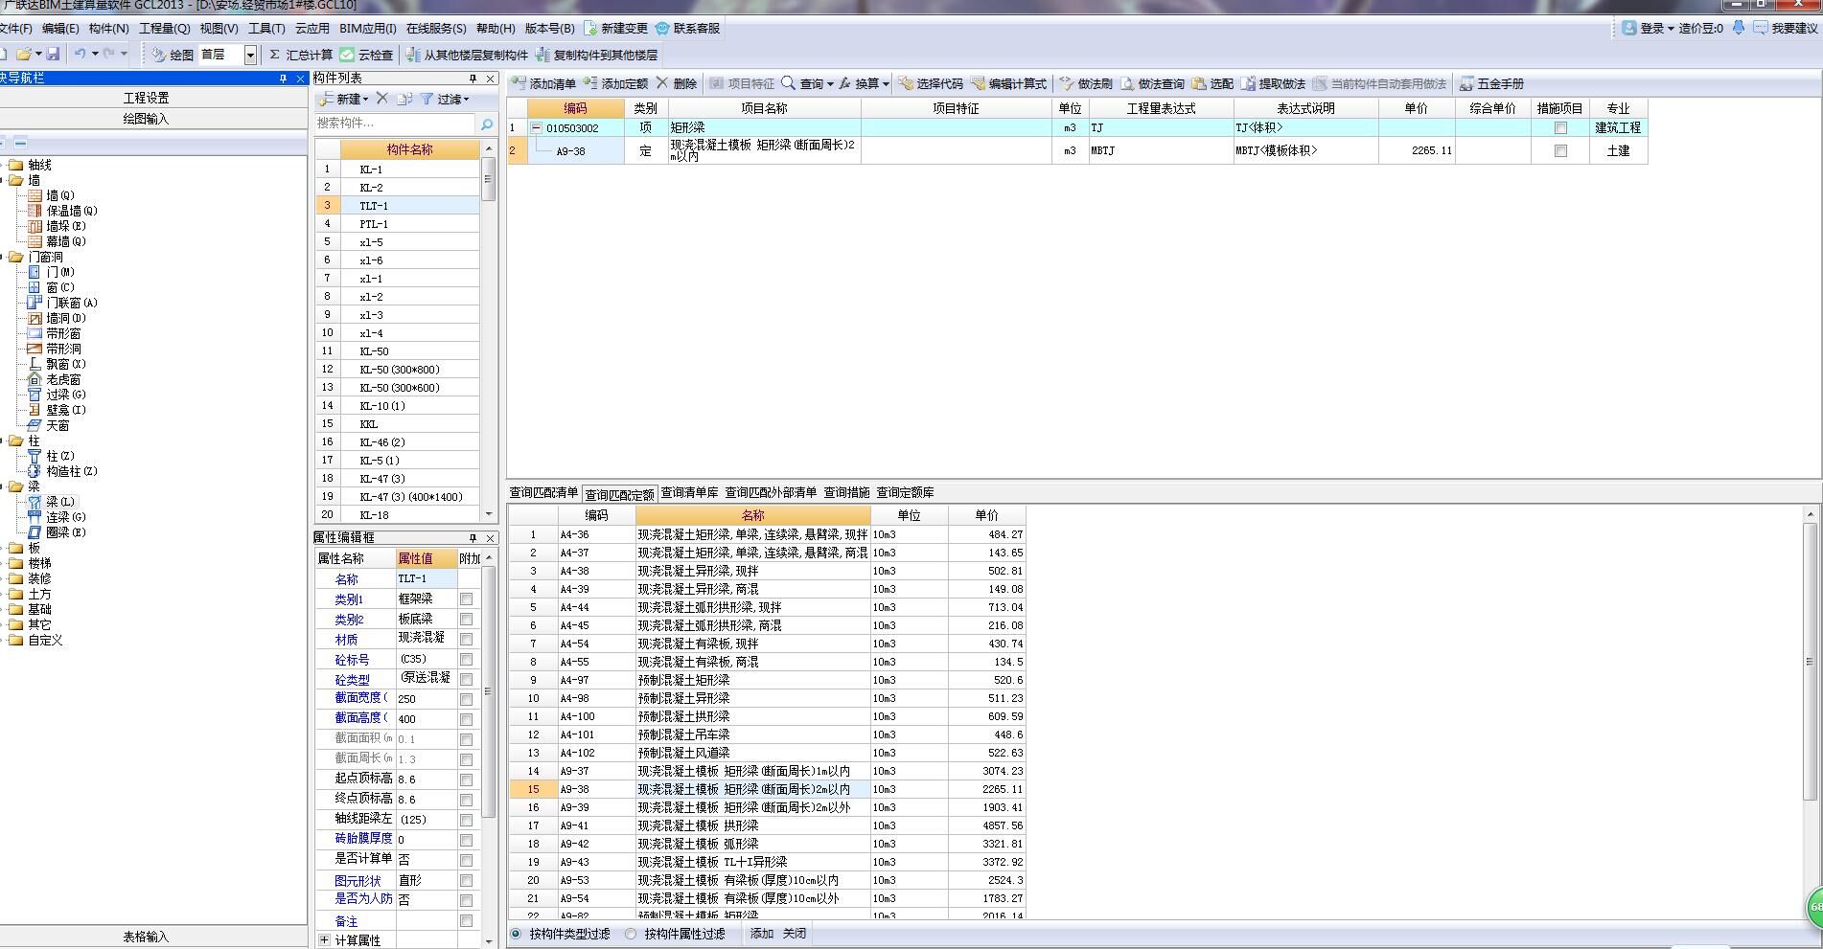
Task: Click 选择代码 in the toolbar
Action: pos(931,83)
